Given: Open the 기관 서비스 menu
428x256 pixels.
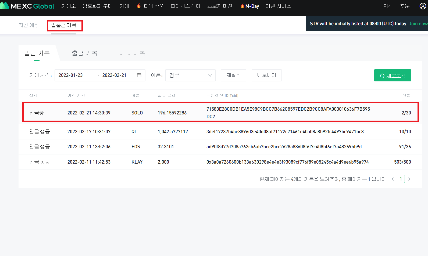Looking at the screenshot, I should click(278, 6).
